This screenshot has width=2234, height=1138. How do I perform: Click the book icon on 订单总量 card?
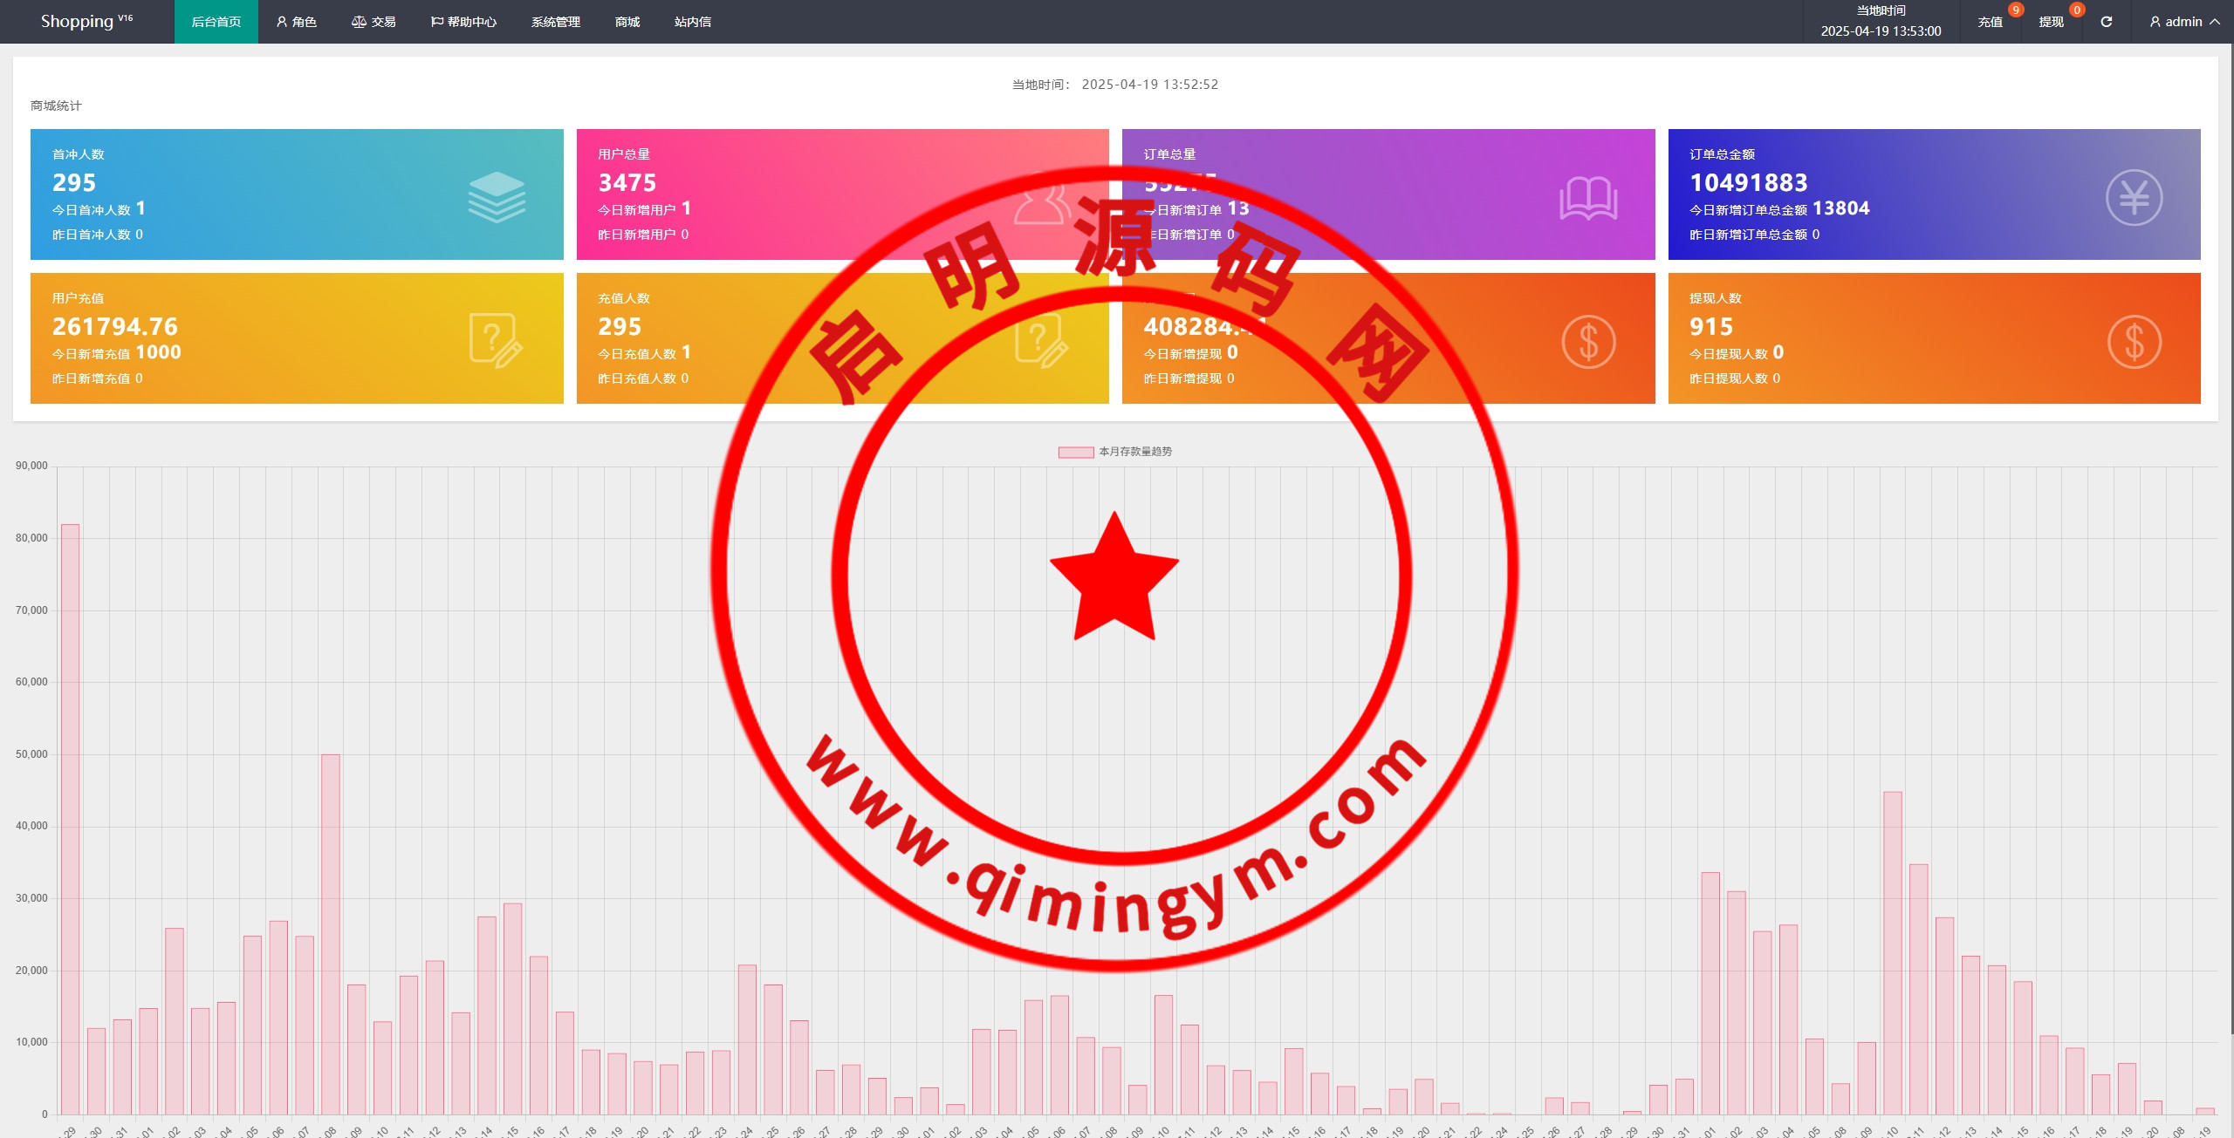coord(1587,198)
